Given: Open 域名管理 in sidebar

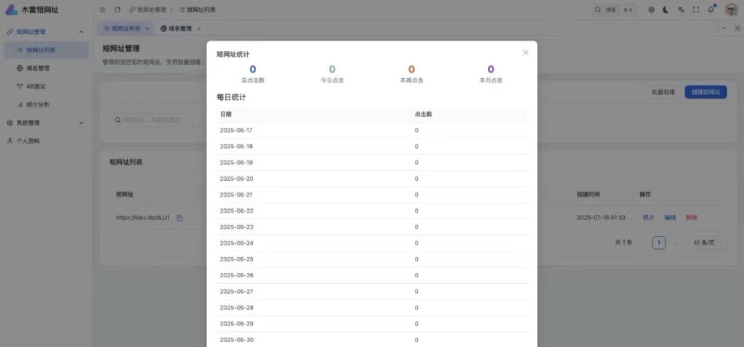Looking at the screenshot, I should click(x=46, y=68).
